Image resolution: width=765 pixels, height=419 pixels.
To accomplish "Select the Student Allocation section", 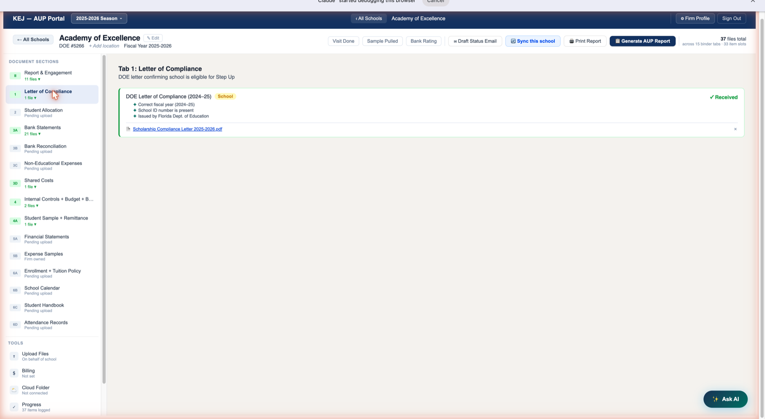I will point(52,113).
